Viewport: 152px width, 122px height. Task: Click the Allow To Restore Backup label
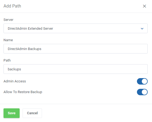(23, 92)
